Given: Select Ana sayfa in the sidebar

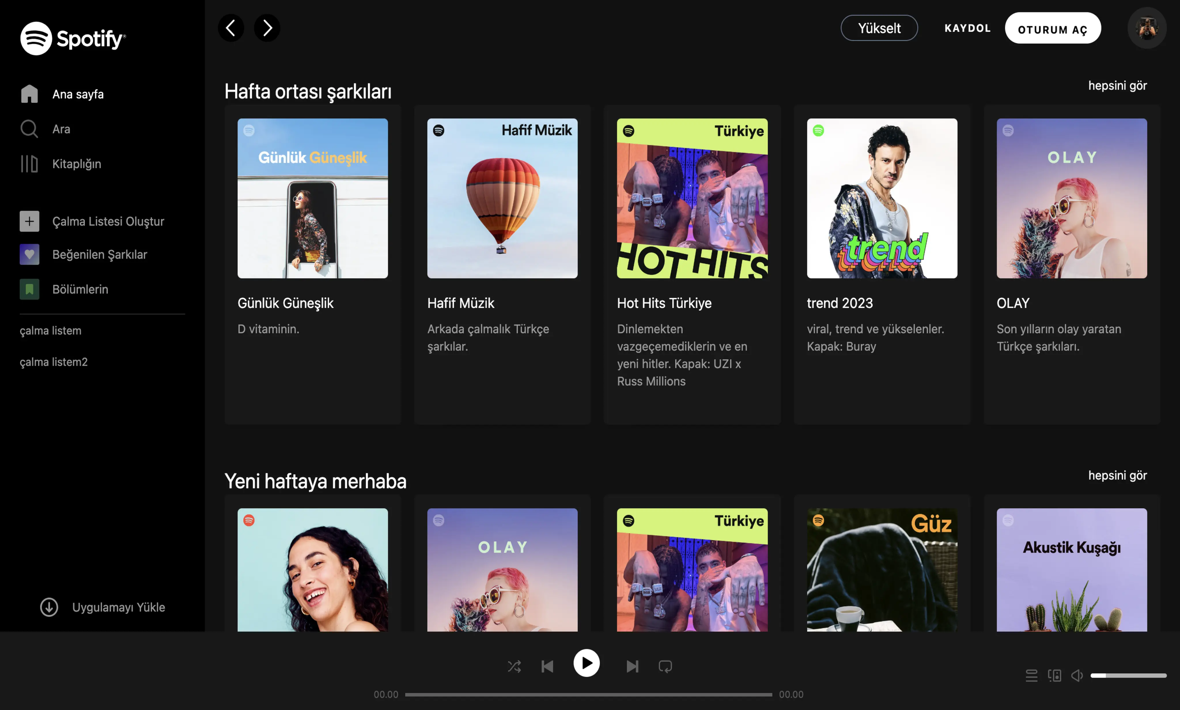Looking at the screenshot, I should 78,94.
